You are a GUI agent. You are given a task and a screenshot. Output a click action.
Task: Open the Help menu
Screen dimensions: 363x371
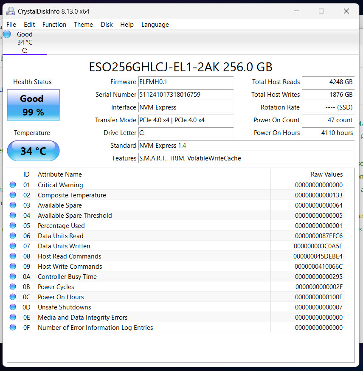click(127, 25)
